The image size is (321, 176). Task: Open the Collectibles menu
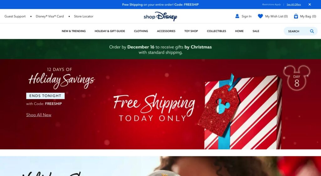[216, 31]
